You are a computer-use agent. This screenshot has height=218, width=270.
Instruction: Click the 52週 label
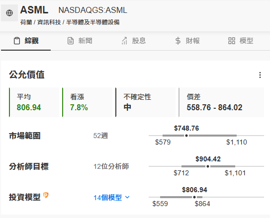100,136
